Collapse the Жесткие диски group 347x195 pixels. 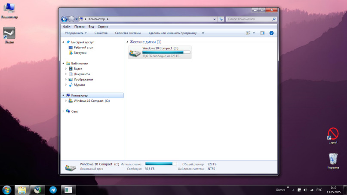tap(127, 42)
